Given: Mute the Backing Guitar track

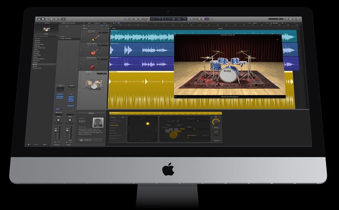Looking at the screenshot, I should 88,59.
